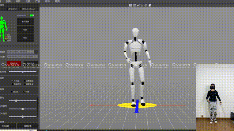Select the right radio in the two-option group

coord(24,92)
